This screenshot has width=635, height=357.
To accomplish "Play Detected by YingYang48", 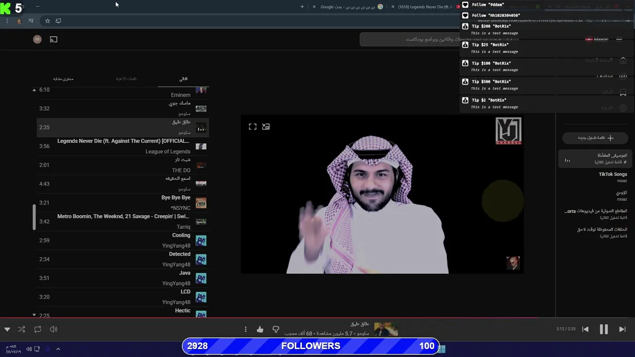I will tap(123, 259).
